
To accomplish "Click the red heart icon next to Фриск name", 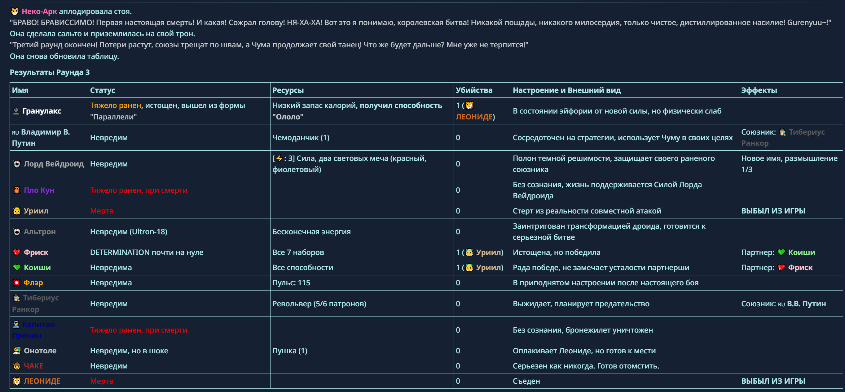I will [x=17, y=252].
